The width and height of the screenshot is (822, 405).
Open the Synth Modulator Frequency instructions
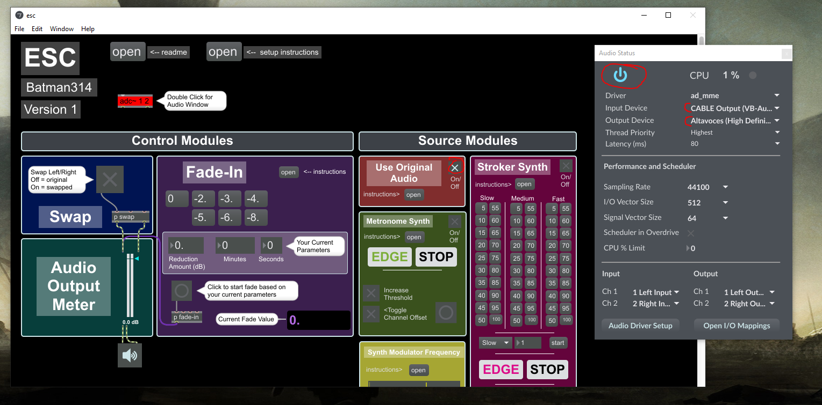(418, 370)
